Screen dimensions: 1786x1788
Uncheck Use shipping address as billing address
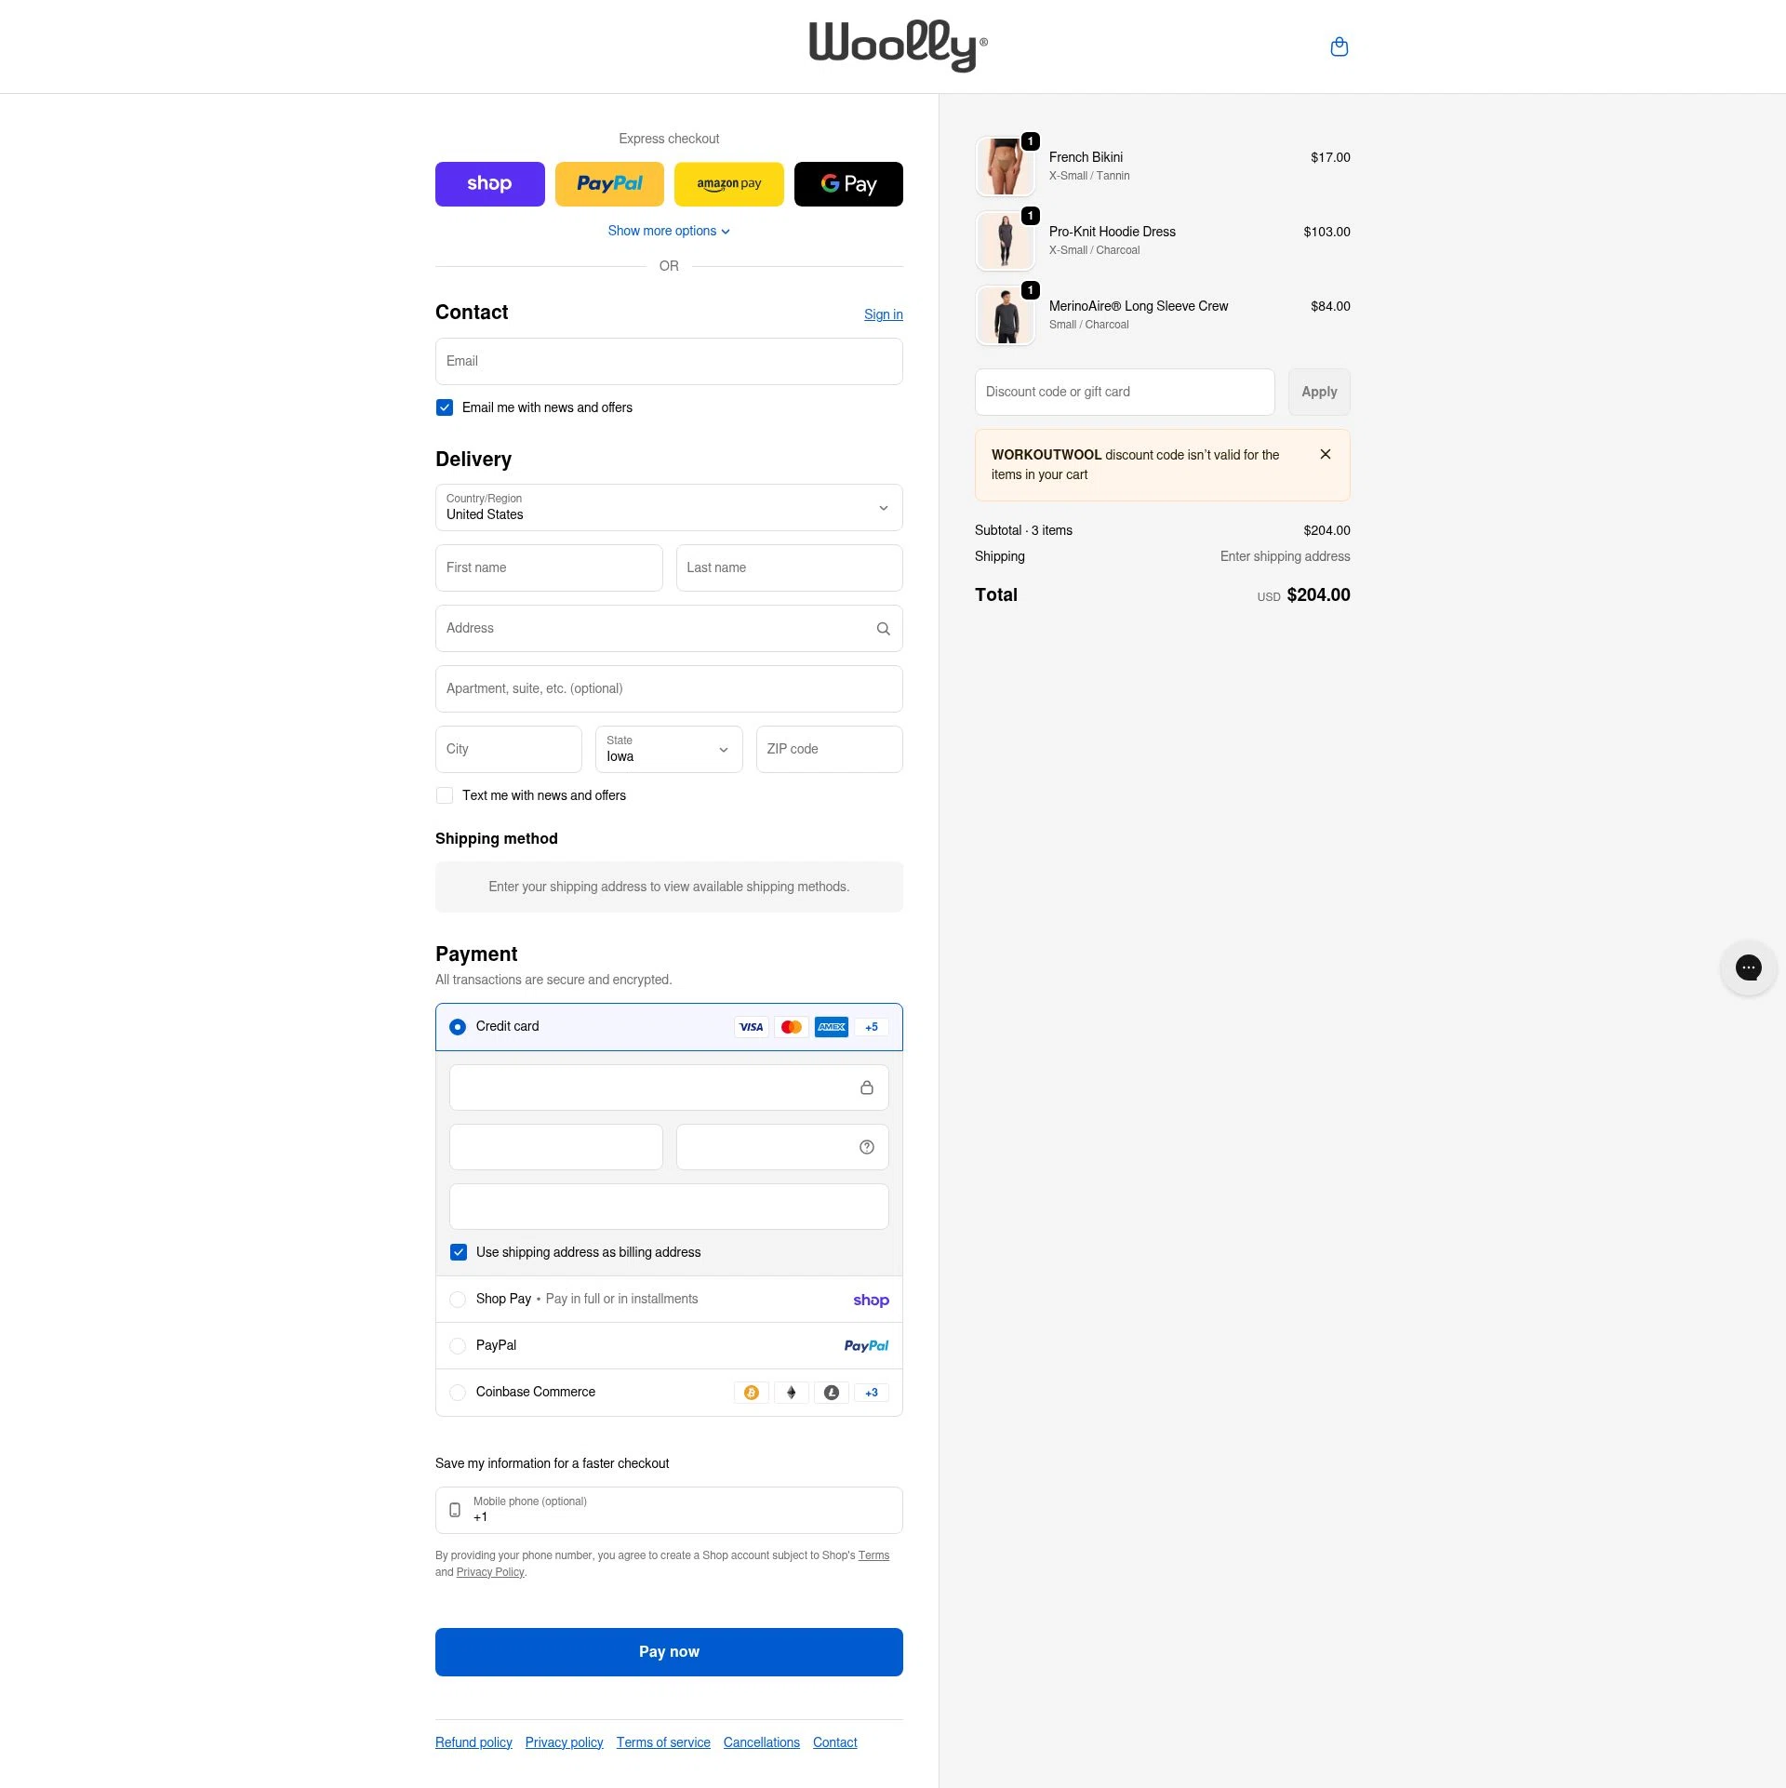(x=459, y=1252)
